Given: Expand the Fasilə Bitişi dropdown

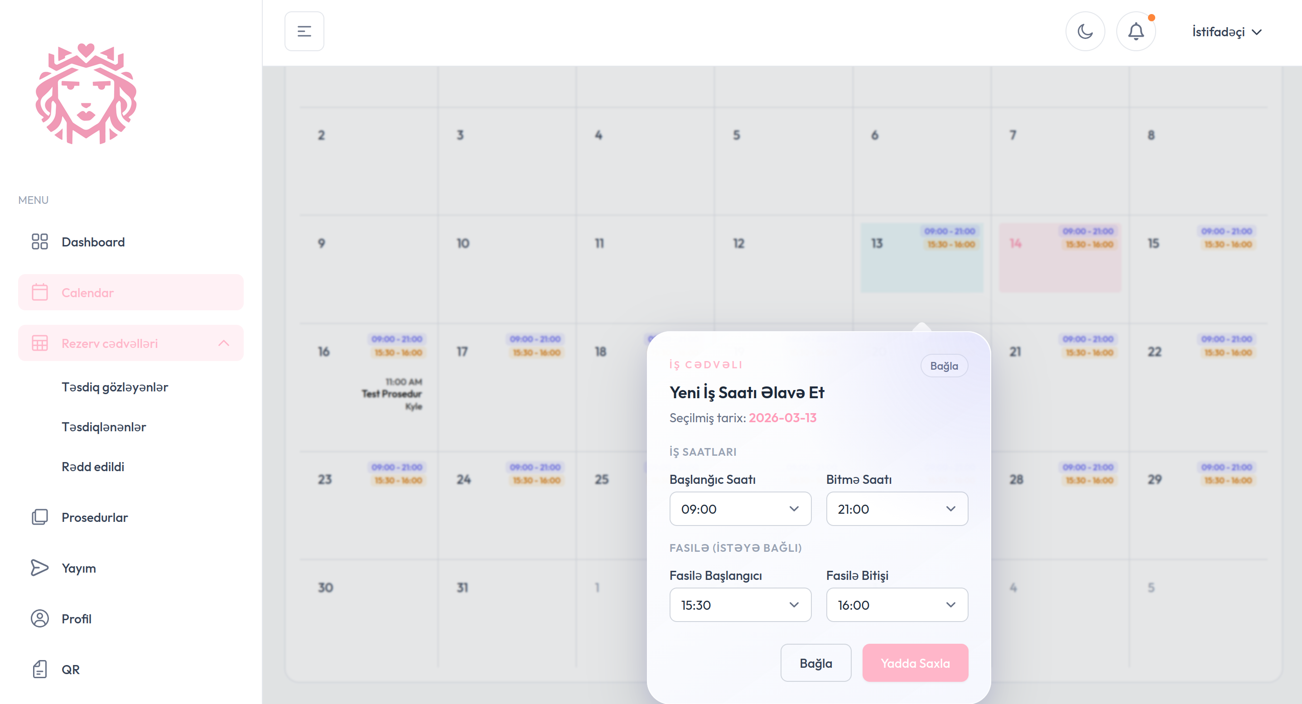Looking at the screenshot, I should 897,605.
